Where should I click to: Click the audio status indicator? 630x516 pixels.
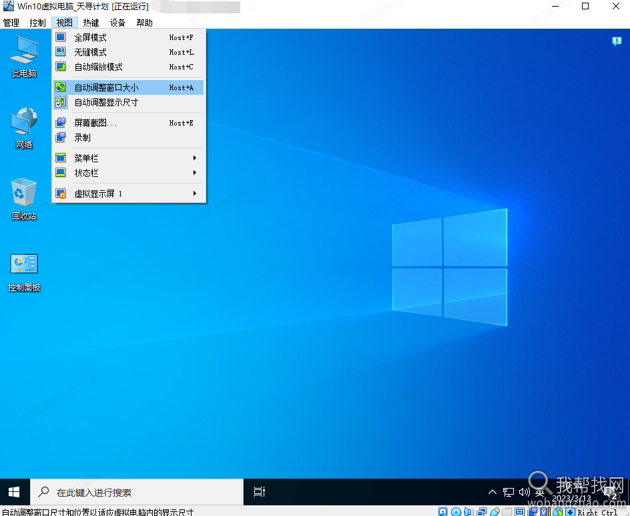coord(468,511)
